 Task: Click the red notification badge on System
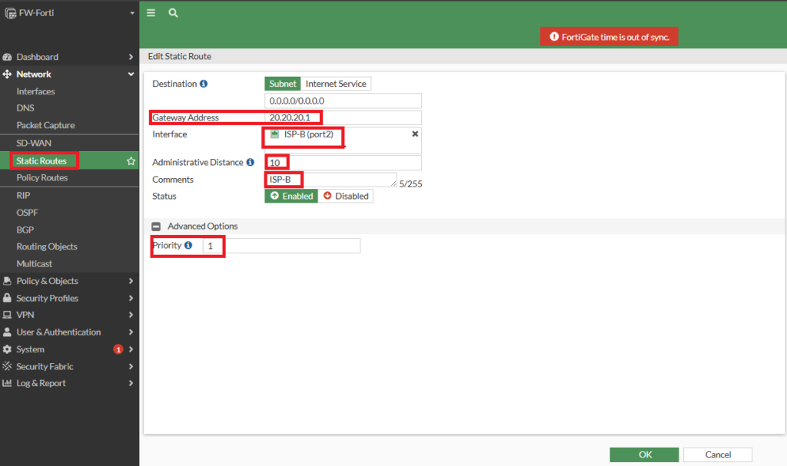[x=118, y=349]
